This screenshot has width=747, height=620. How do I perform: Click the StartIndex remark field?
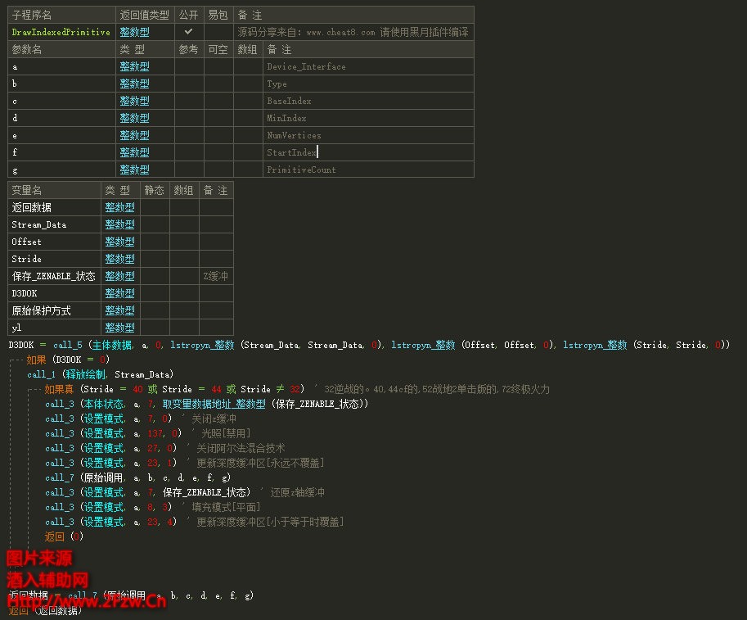click(x=368, y=152)
